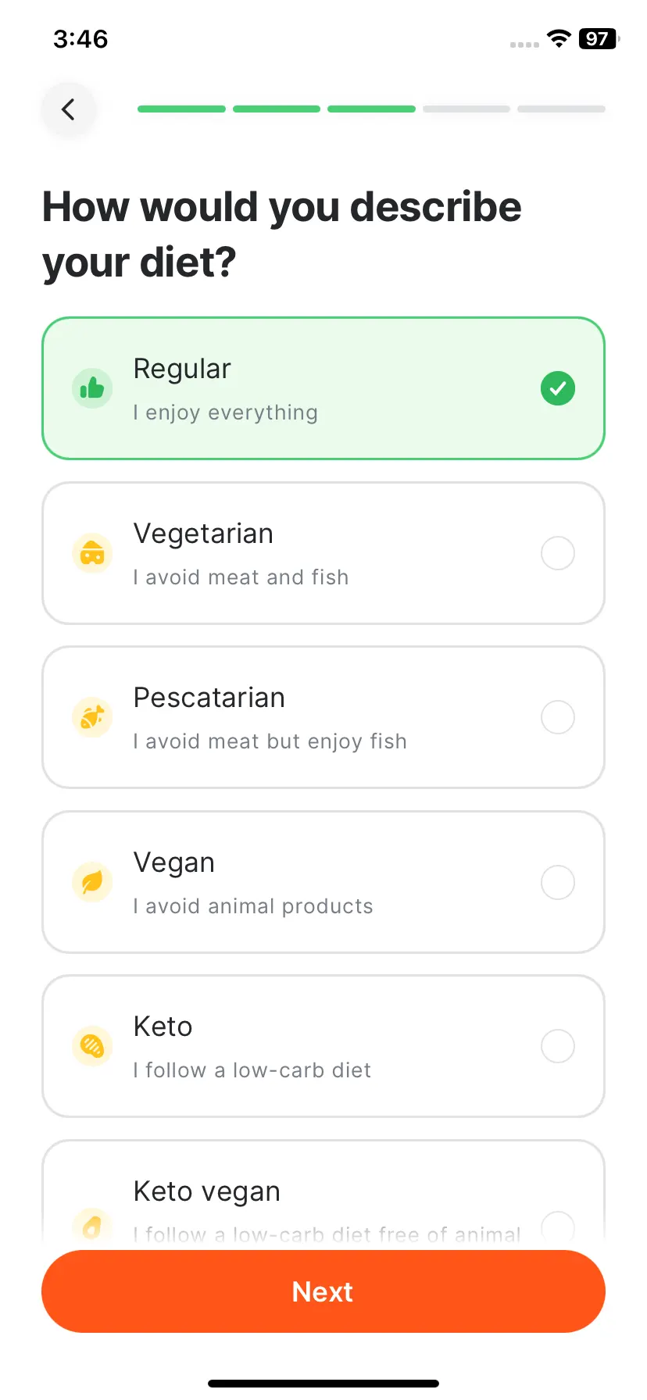Choose the "I avoid animal products" option card
Screen dimensions: 647x1400
tap(323, 882)
